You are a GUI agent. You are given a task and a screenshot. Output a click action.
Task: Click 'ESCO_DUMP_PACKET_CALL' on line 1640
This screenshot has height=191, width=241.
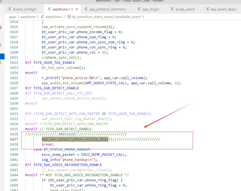tap(103, 155)
